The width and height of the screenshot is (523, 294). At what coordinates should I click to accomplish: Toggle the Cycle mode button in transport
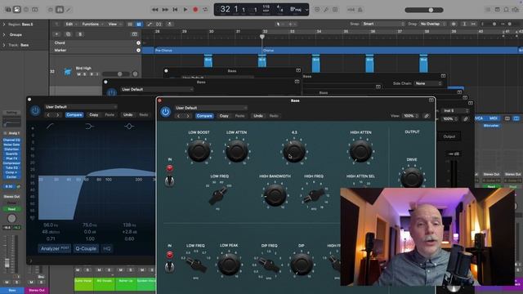[205, 10]
